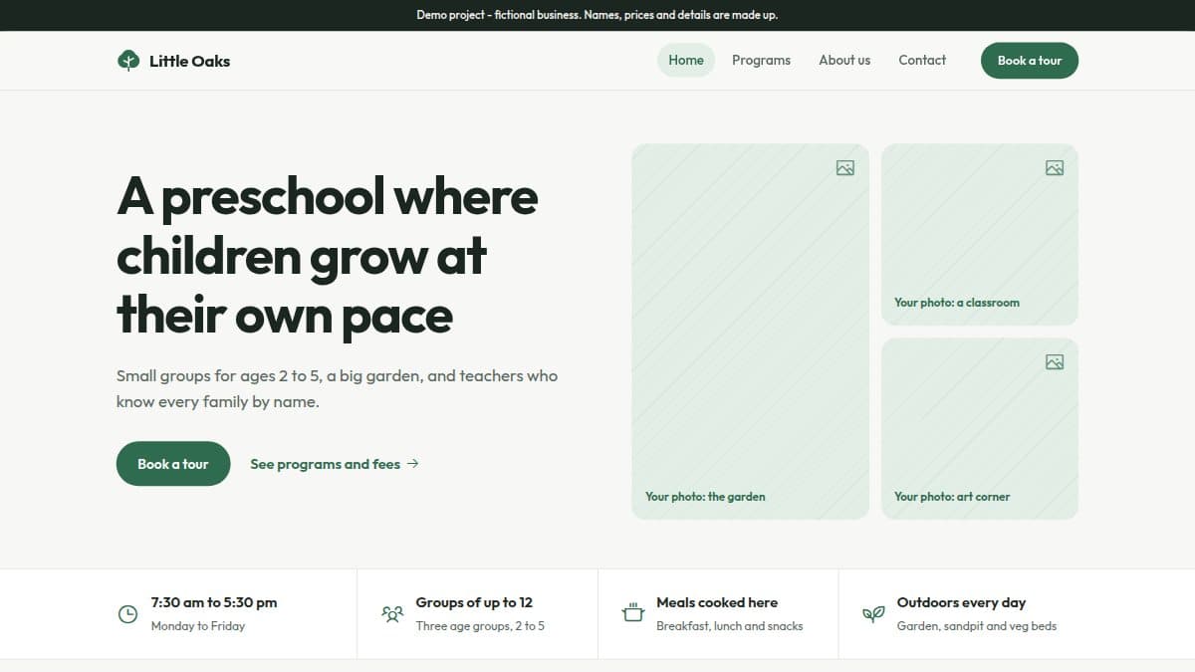Navigate to the Contact page

click(x=922, y=60)
